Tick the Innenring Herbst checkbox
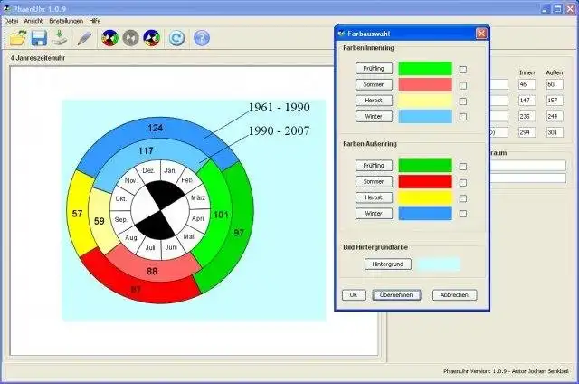The height and width of the screenshot is (384, 579). [x=462, y=101]
